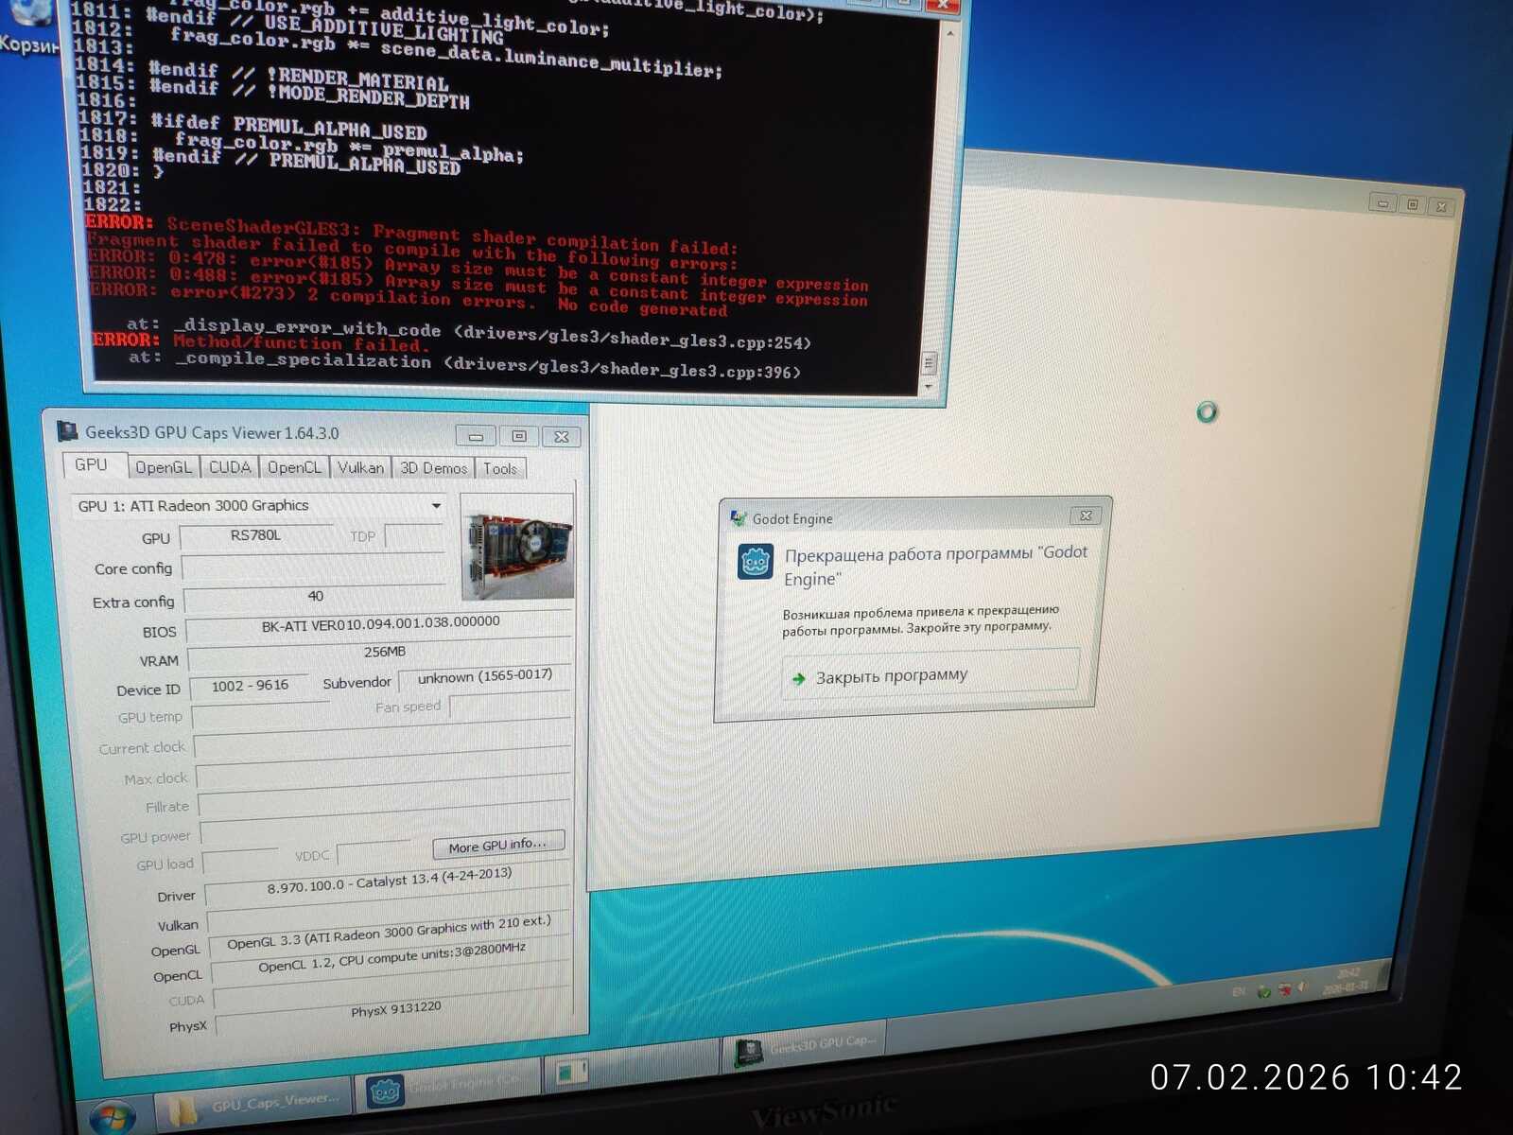Click the PhysX version field
1513x1135 pixels.
tap(395, 1011)
